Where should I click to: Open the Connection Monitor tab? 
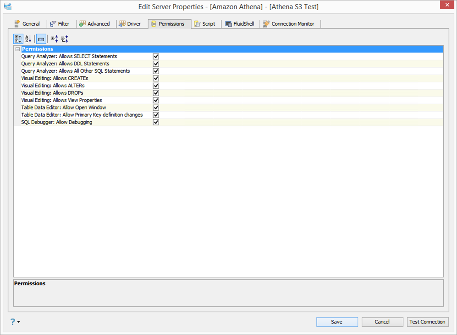[x=289, y=24]
